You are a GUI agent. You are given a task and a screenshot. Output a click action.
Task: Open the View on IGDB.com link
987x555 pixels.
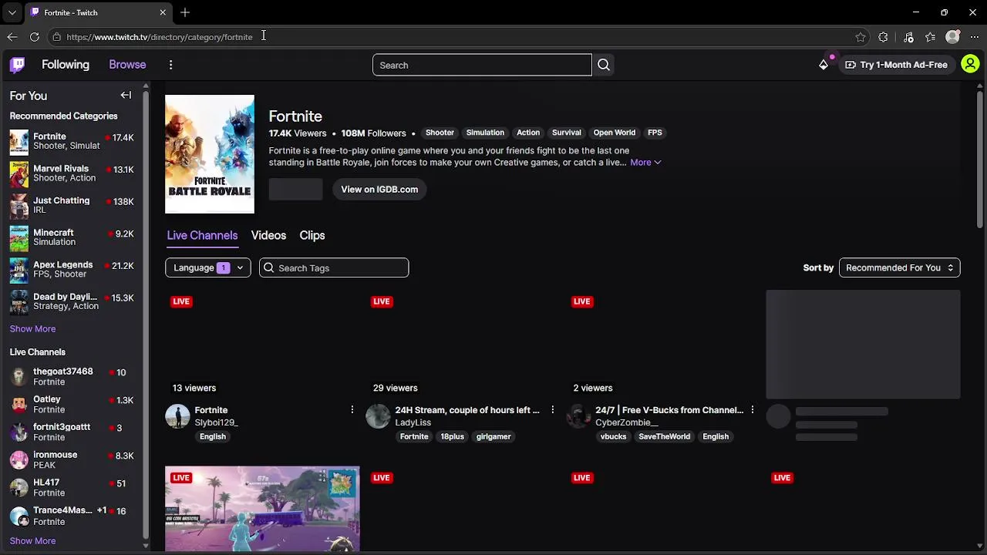point(379,190)
